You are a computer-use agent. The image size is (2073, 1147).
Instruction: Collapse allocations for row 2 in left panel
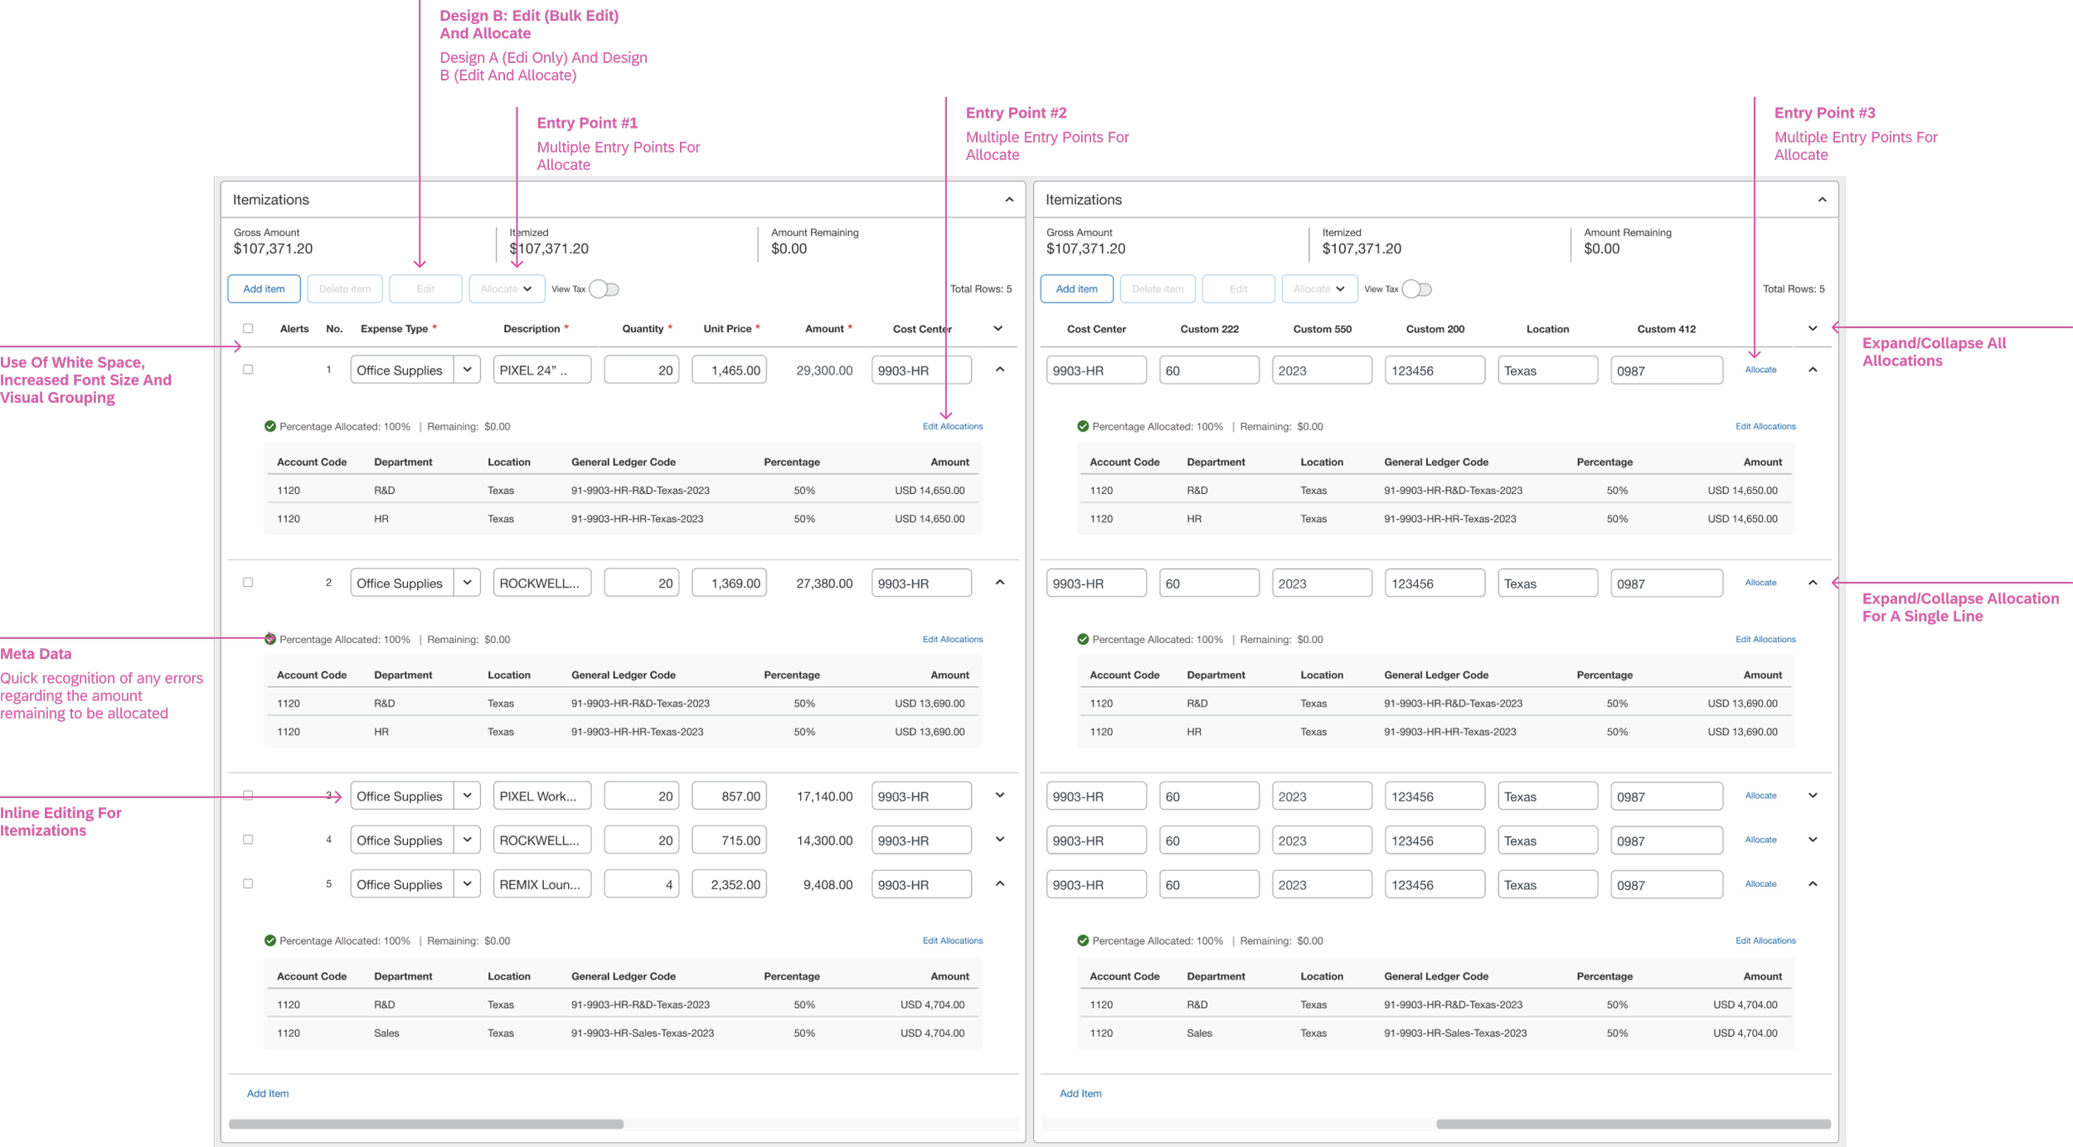tap(1000, 583)
